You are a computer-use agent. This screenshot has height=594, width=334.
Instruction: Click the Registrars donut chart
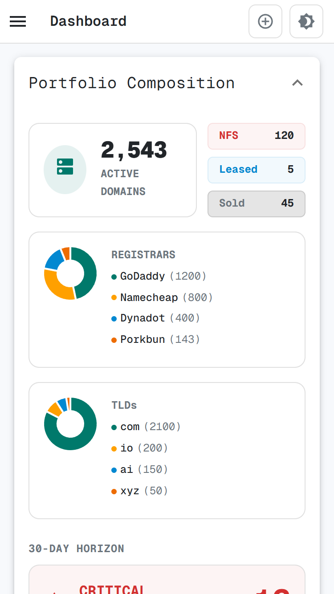[70, 273]
